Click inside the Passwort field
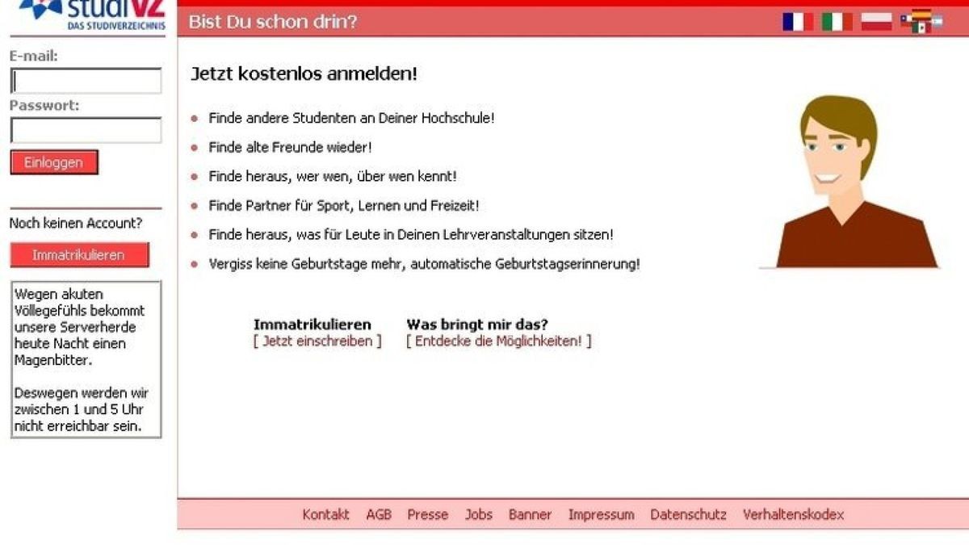This screenshot has width=969, height=545. pos(85,130)
